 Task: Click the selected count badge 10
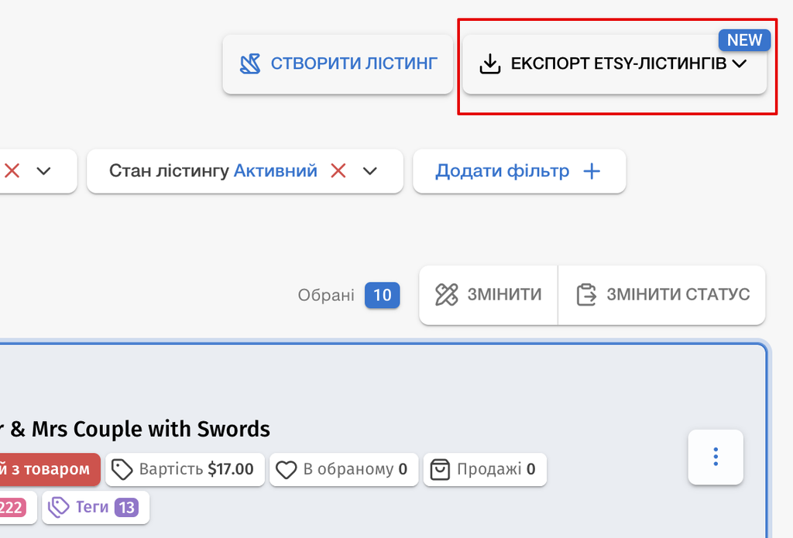383,295
